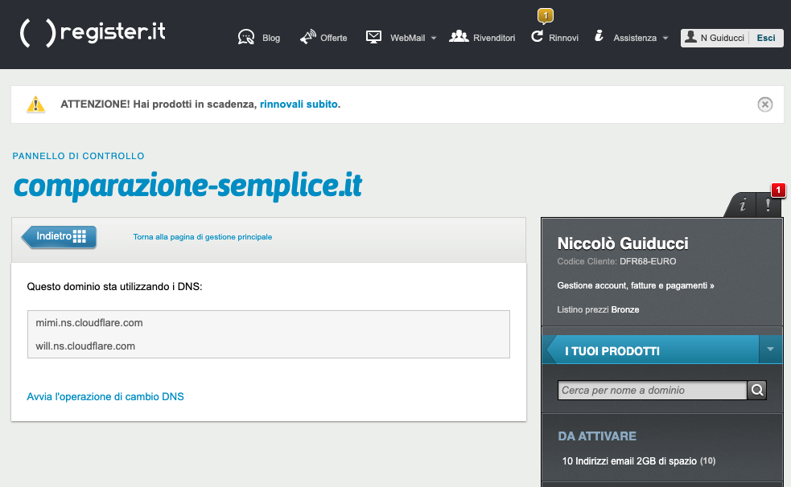Switch to the info tab
The width and height of the screenshot is (791, 487).
coord(742,206)
